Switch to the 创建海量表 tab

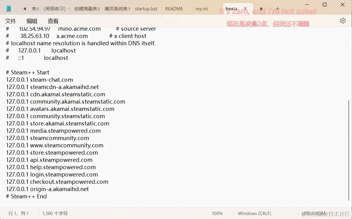pyautogui.click(x=87, y=9)
